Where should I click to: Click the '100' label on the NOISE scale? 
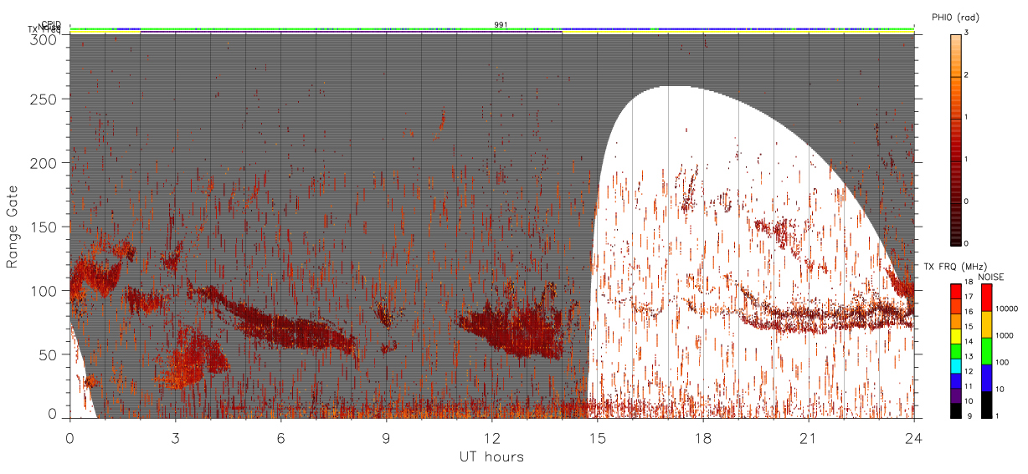[1003, 362]
